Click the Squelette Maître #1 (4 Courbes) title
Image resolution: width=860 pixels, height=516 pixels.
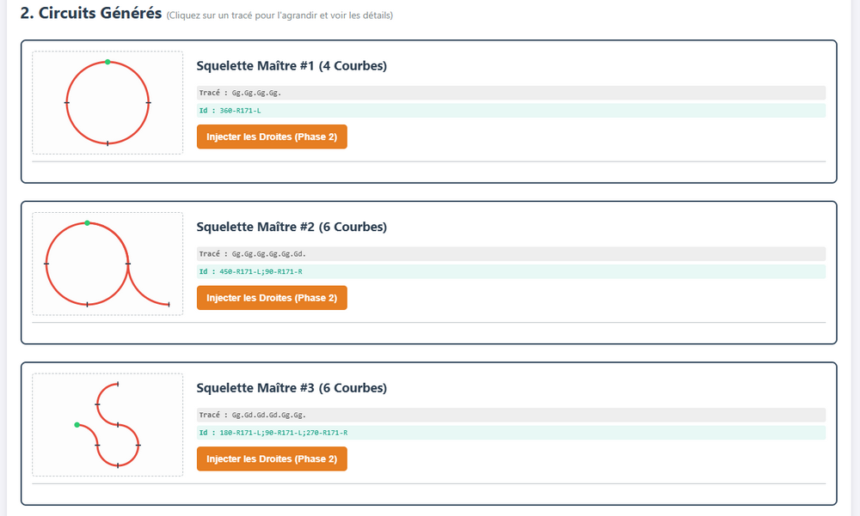coord(292,66)
